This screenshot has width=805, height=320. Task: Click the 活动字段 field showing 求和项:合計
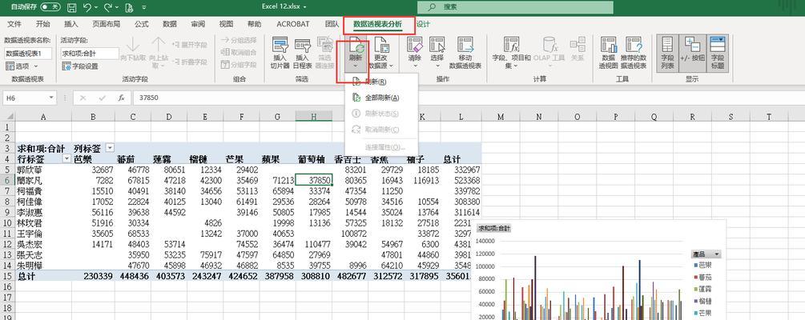coord(90,54)
